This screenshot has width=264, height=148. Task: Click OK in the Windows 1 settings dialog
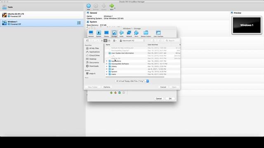[x=170, y=99]
